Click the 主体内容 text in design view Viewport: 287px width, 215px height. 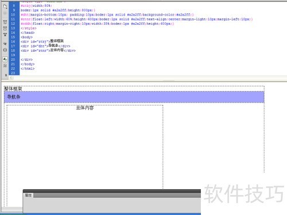pyautogui.click(x=85, y=108)
